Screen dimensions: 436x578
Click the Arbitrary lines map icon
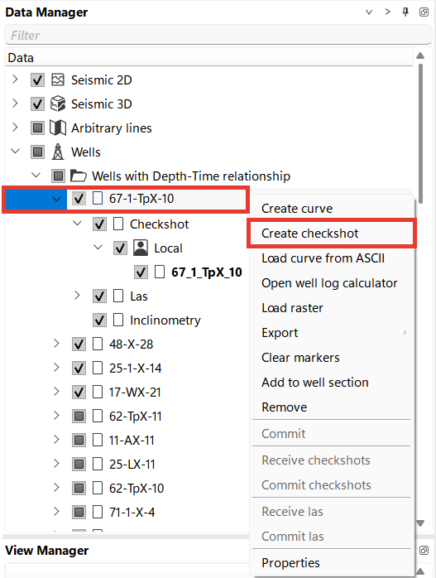coord(58,128)
